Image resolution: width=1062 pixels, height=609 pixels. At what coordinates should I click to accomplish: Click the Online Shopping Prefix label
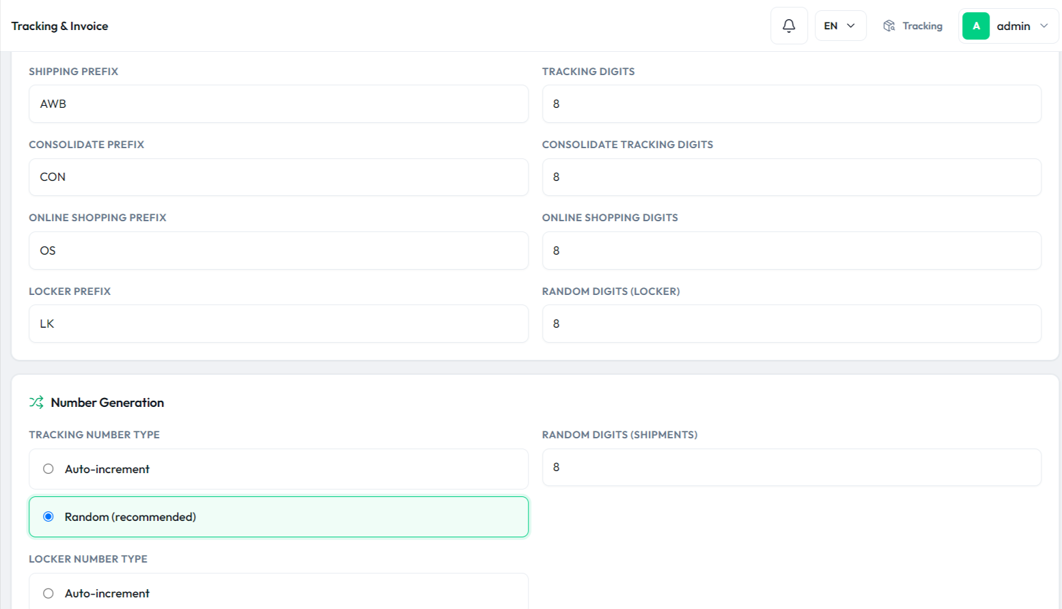pos(98,218)
